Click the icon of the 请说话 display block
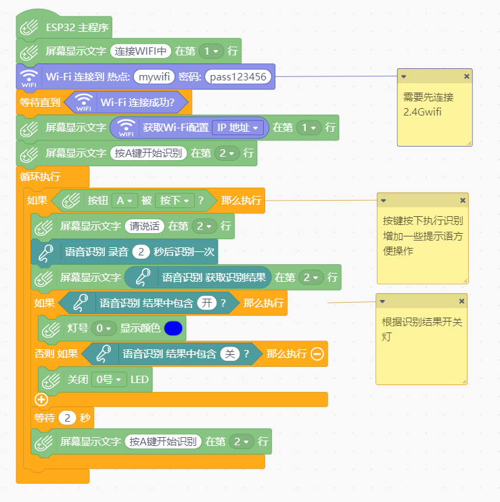 coord(43,227)
